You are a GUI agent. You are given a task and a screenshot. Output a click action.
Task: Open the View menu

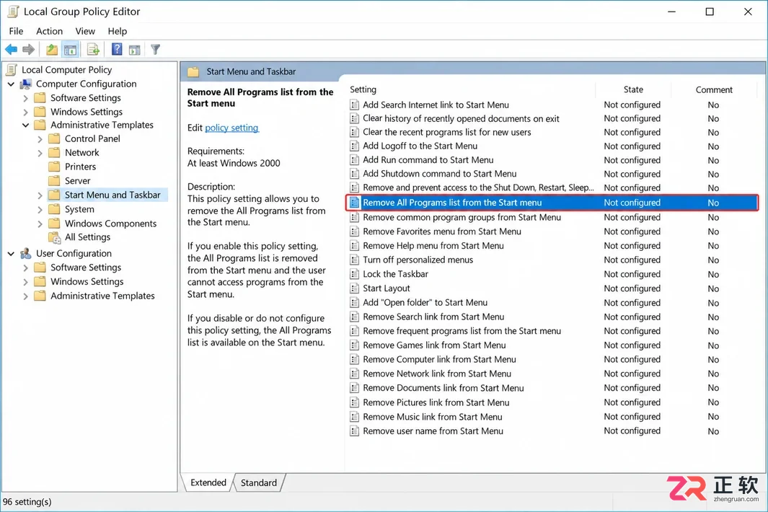coord(85,31)
